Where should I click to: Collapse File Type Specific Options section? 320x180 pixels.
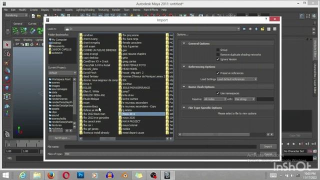(x=184, y=107)
